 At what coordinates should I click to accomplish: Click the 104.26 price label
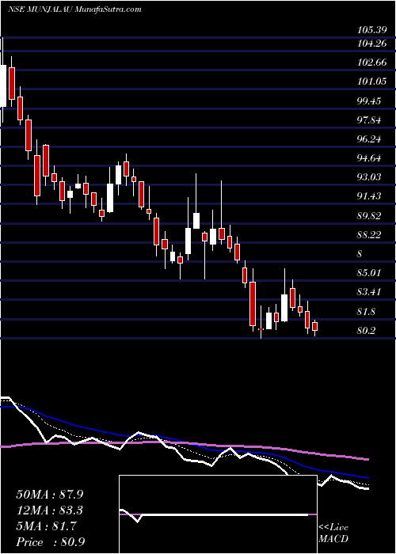[371, 44]
